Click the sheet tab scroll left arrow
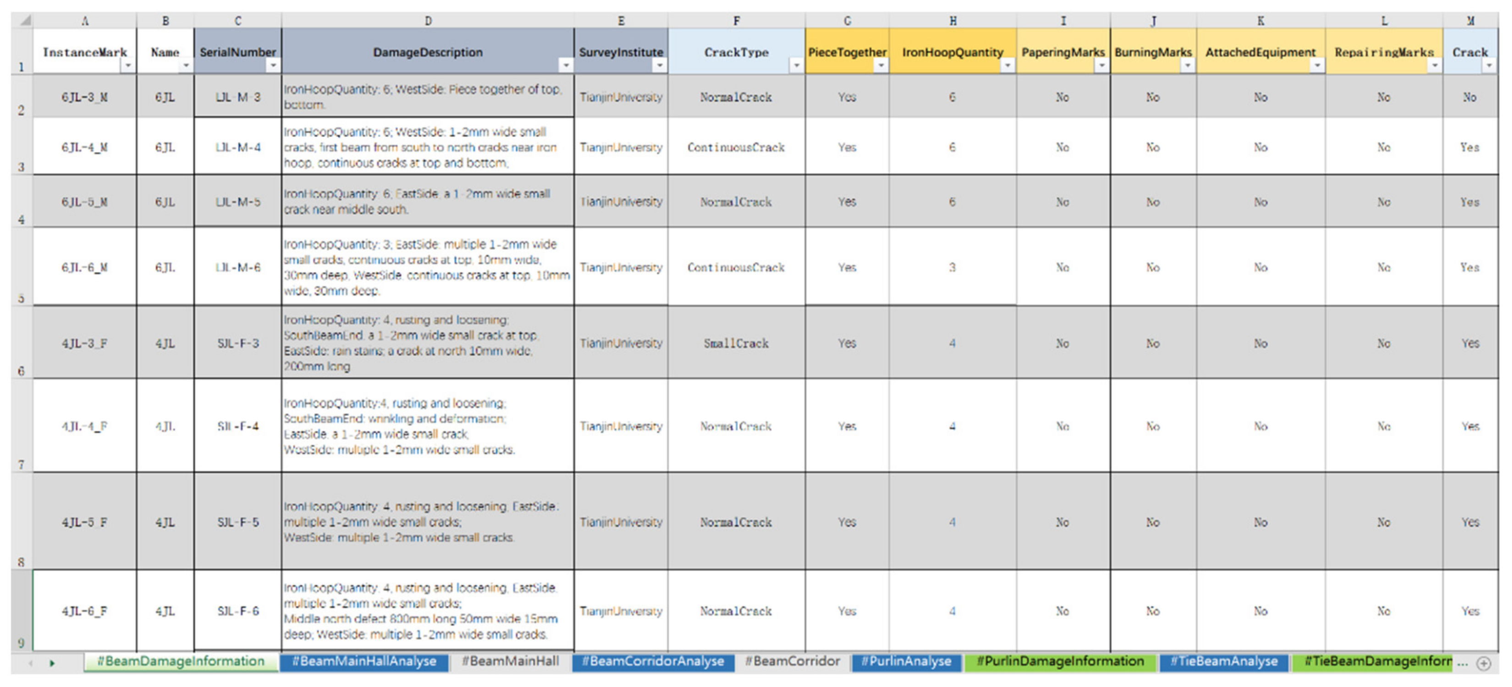1512x687 pixels. (x=31, y=664)
